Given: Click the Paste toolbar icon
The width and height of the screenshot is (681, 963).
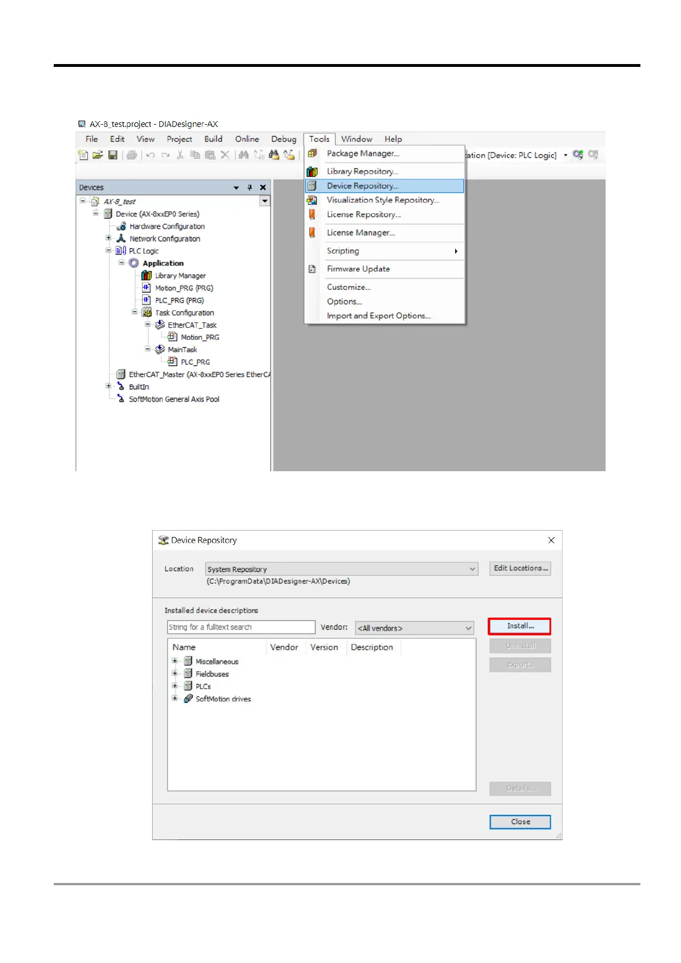Looking at the screenshot, I should pos(210,155).
